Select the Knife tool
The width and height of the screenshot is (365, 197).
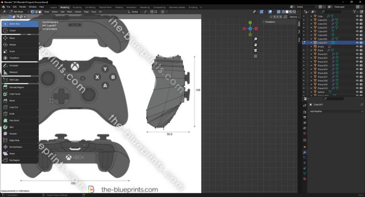click(20, 114)
